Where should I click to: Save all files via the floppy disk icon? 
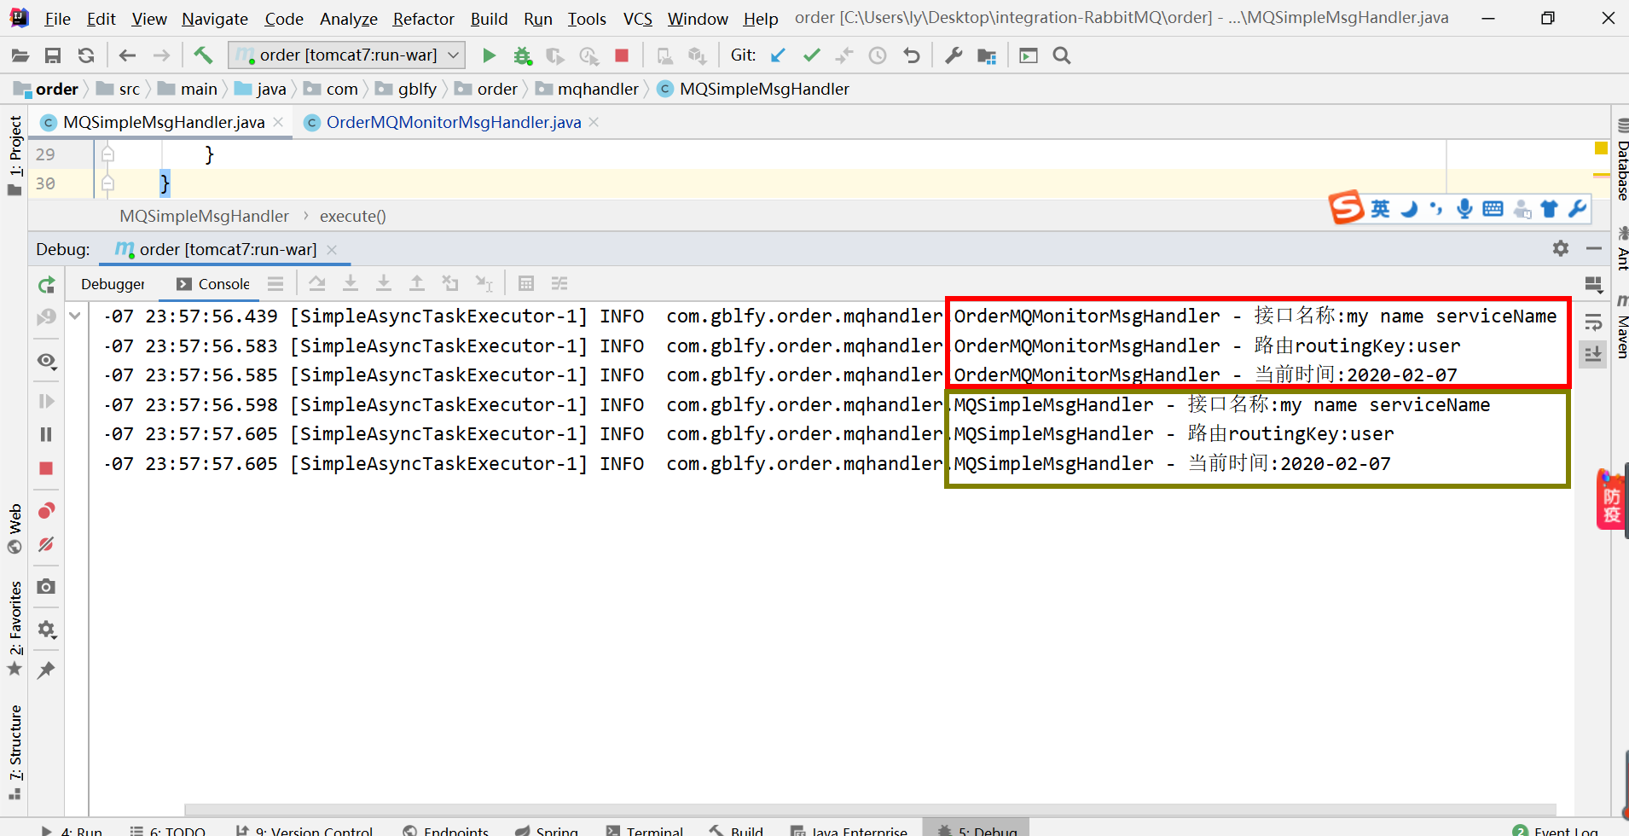[x=53, y=55]
